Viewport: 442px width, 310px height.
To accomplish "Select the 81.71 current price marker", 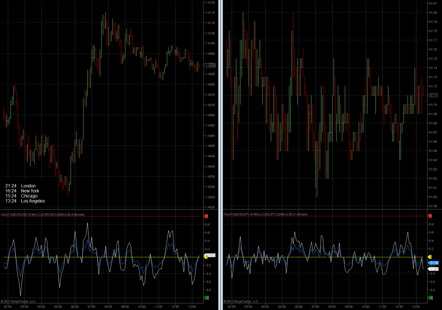I will point(433,95).
